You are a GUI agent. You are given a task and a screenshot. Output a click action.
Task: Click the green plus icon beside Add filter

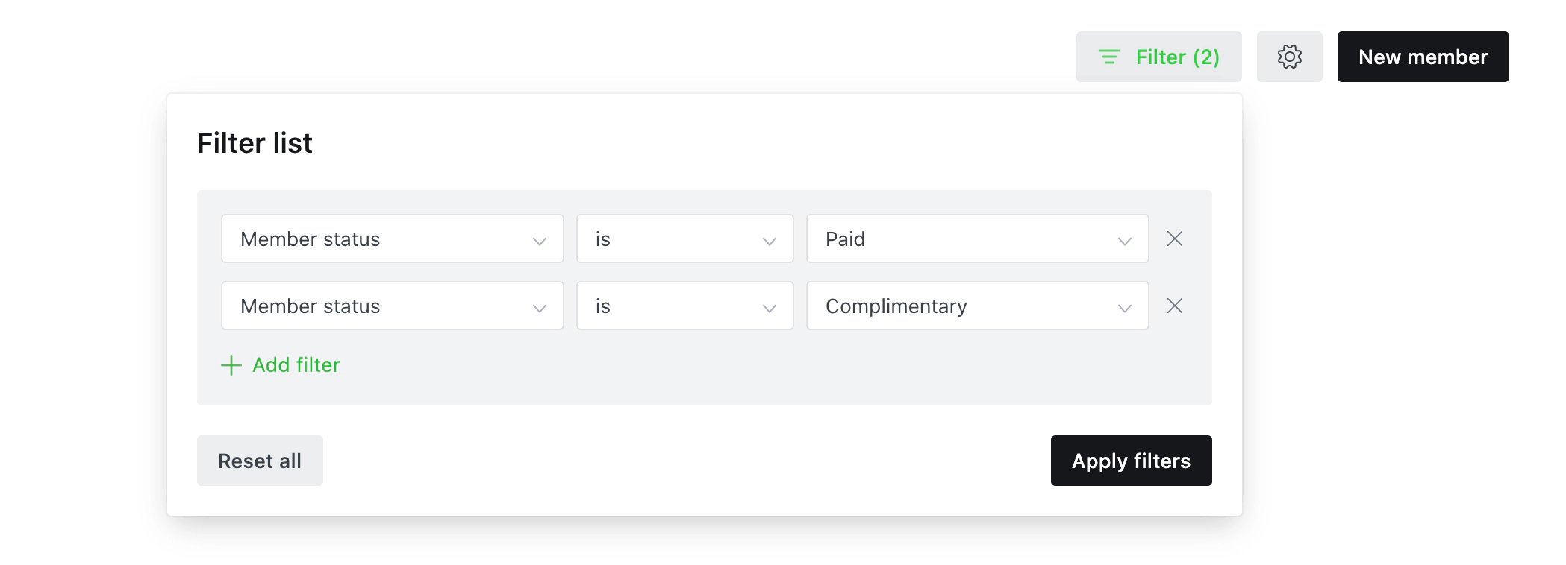[231, 365]
